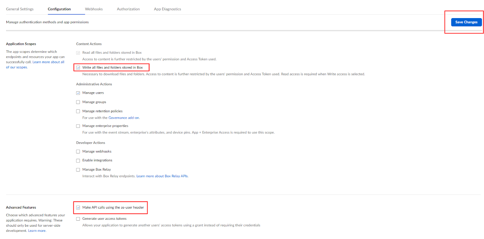Tick the Enable integrations checkbox
Viewport: 484px width, 239px height.
coord(78,161)
